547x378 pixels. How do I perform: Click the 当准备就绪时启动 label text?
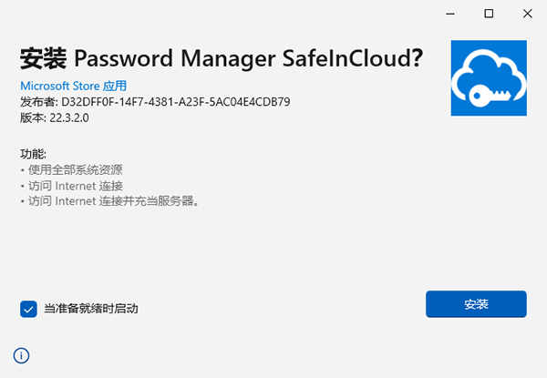(90, 309)
